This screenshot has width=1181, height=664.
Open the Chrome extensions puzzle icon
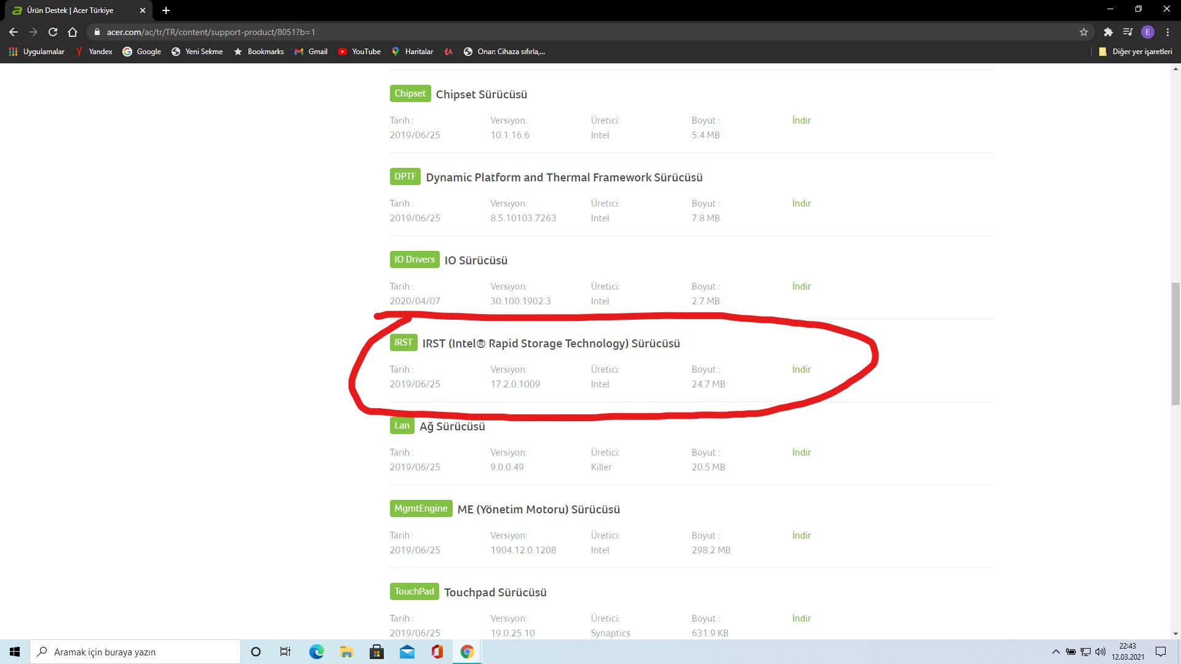tap(1108, 32)
